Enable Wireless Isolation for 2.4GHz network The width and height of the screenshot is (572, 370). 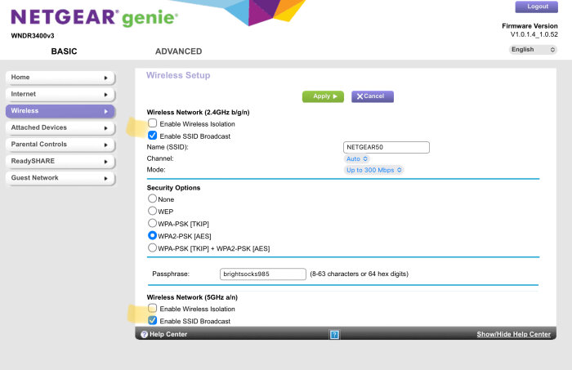tap(153, 123)
